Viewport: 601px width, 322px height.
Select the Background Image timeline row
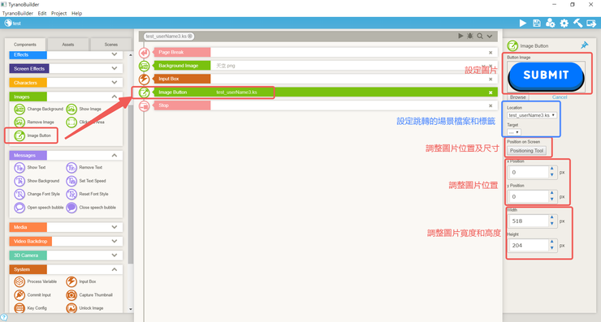(326, 66)
